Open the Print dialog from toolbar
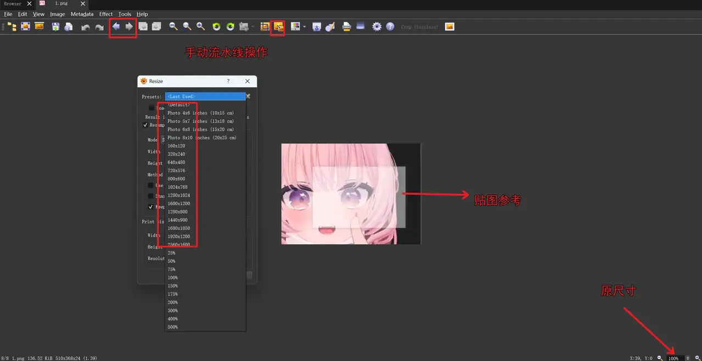This screenshot has height=361, width=702. click(346, 26)
